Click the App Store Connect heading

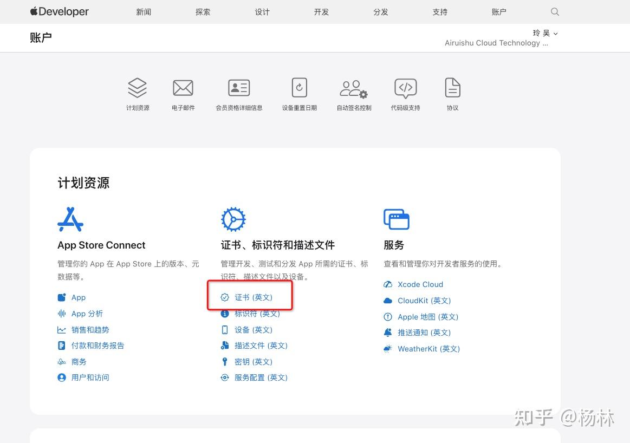(101, 245)
